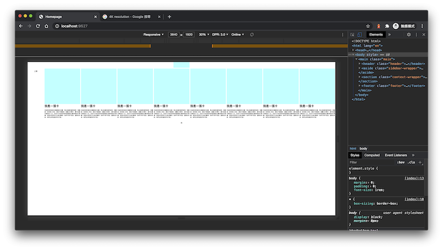The width and height of the screenshot is (443, 250).
Task: Select the Computed tab
Action: pos(372,155)
